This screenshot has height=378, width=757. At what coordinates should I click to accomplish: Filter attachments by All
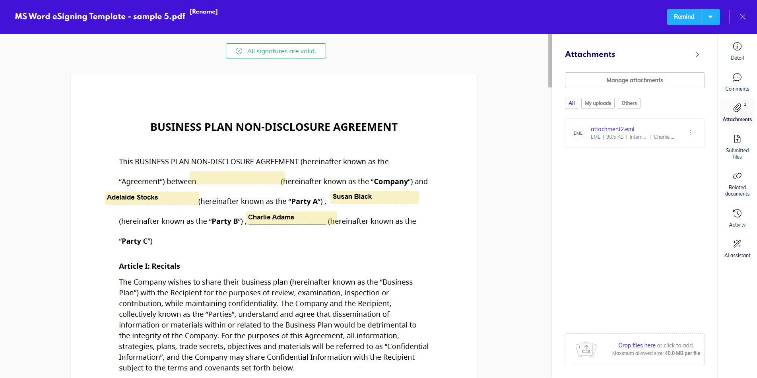click(x=571, y=103)
